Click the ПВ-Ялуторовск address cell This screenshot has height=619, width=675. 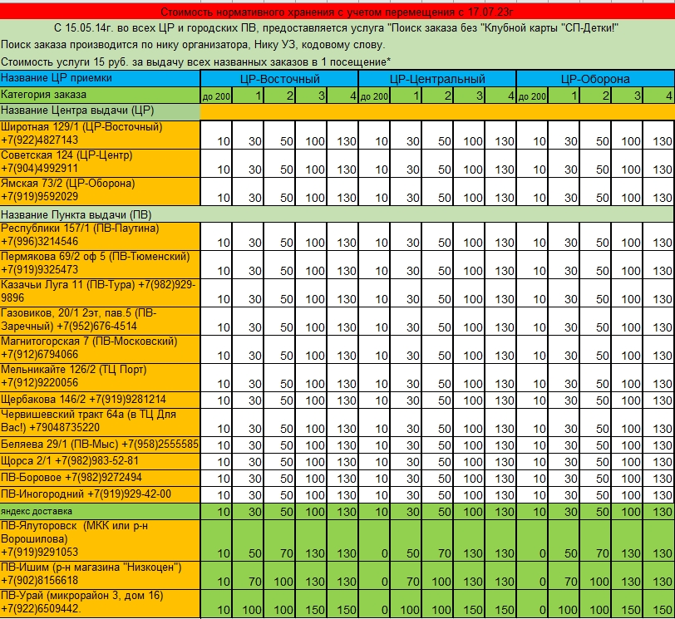coord(100,539)
